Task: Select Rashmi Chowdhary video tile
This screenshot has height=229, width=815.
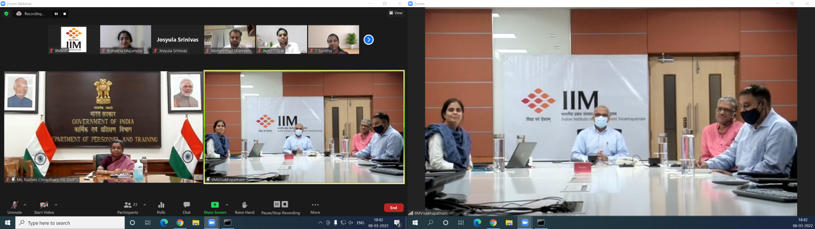Action: [103, 127]
